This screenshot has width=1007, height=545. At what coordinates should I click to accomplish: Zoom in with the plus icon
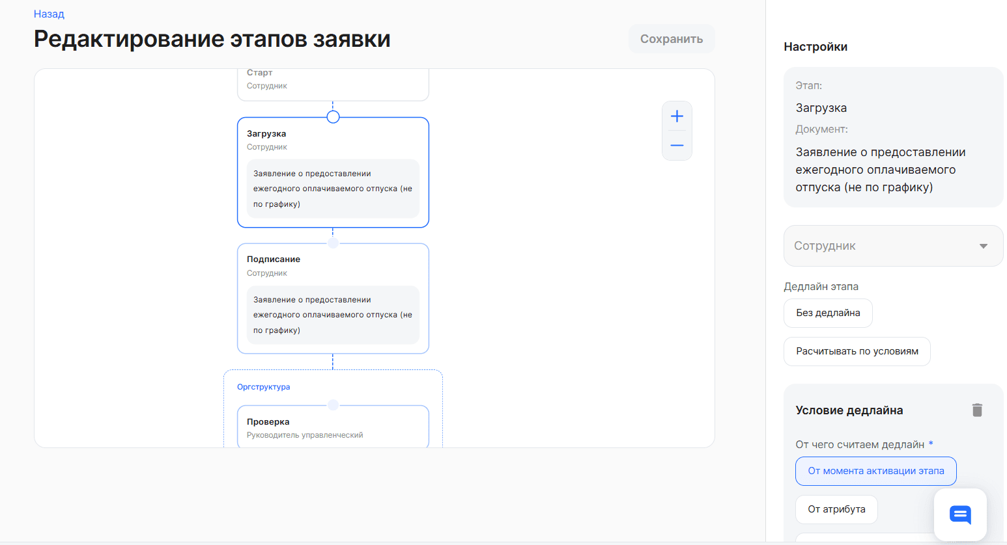click(677, 116)
